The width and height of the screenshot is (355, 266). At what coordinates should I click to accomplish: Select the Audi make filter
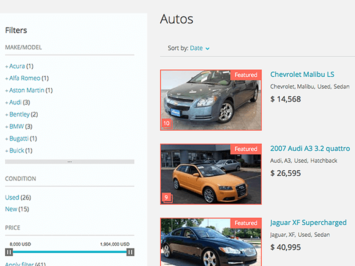pos(15,102)
